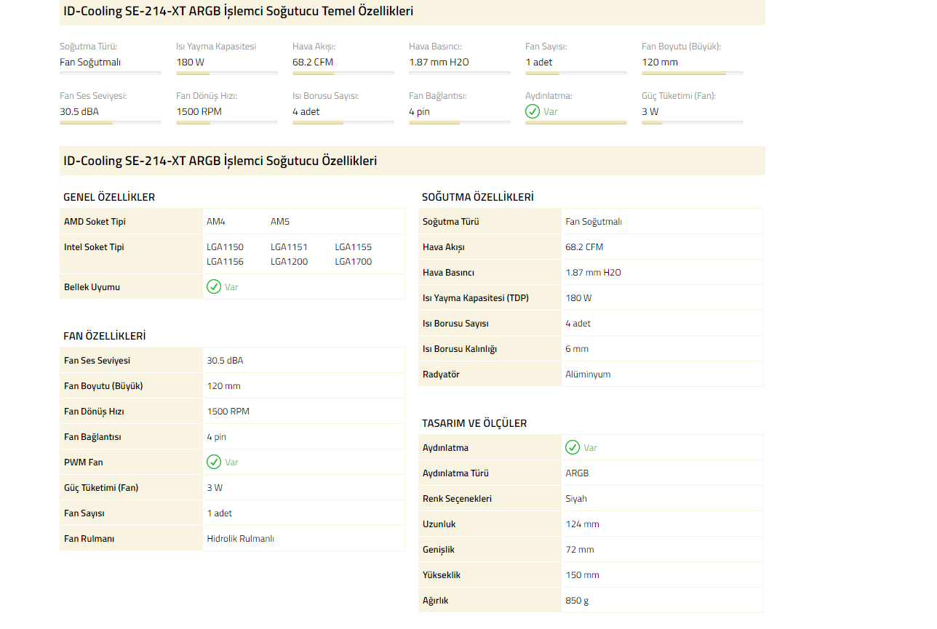Click the AMD Soket Tipi label
Screen dimensions: 937x629
tap(95, 221)
